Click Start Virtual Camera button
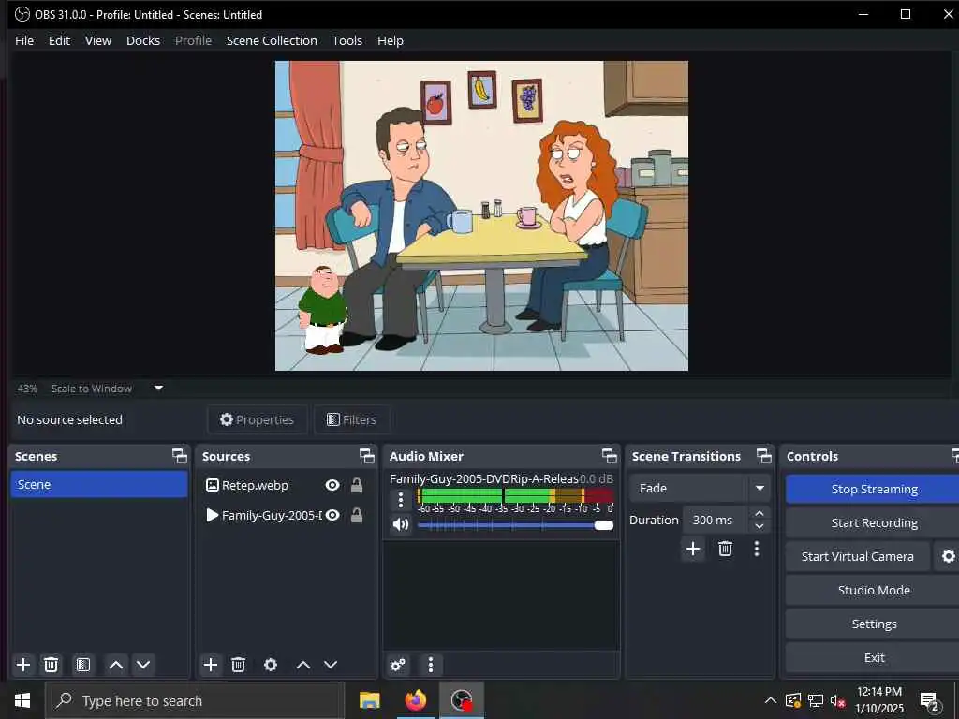959x719 pixels. [858, 556]
